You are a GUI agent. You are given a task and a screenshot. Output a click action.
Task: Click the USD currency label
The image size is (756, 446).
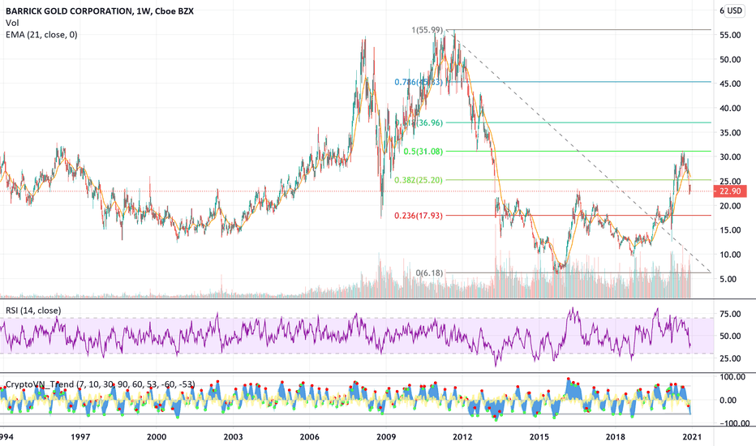click(735, 11)
